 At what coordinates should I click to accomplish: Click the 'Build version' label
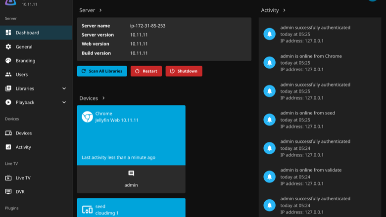point(96,53)
